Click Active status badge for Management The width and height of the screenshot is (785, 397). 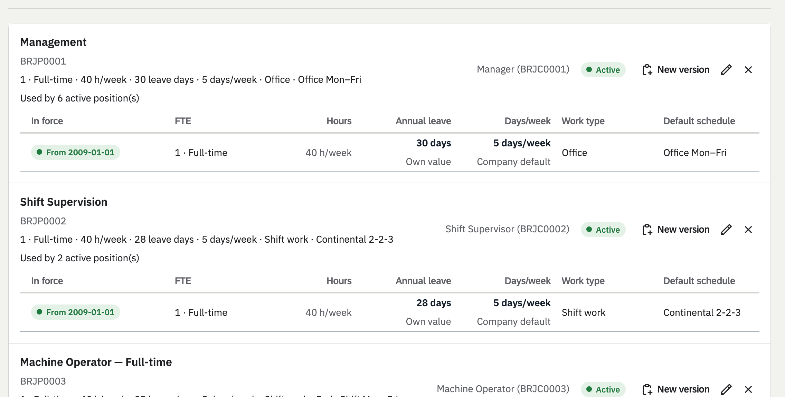603,70
